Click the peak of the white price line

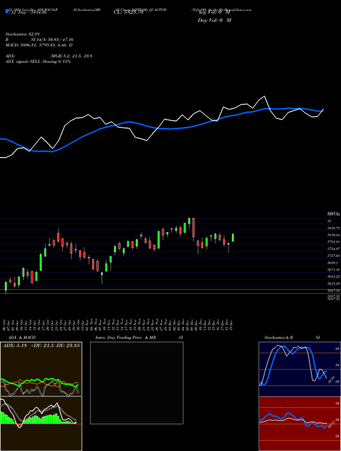pyautogui.click(x=265, y=96)
